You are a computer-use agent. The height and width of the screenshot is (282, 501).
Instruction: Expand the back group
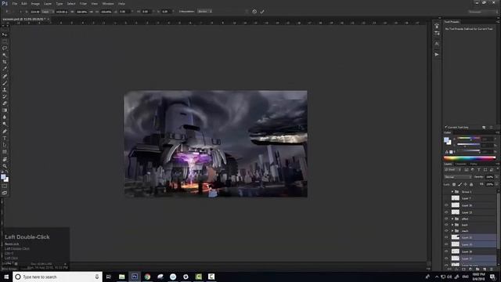coord(452,225)
